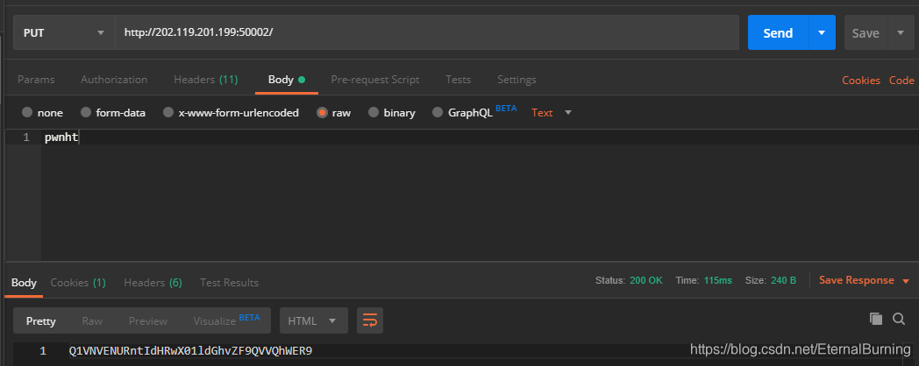Click the 240 B size value
The image size is (919, 366).
pyautogui.click(x=784, y=280)
